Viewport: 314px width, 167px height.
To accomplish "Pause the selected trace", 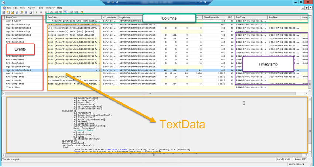I will click(41, 13).
